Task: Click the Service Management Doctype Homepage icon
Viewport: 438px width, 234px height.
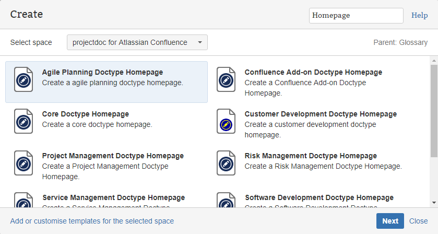Action: click(x=23, y=201)
